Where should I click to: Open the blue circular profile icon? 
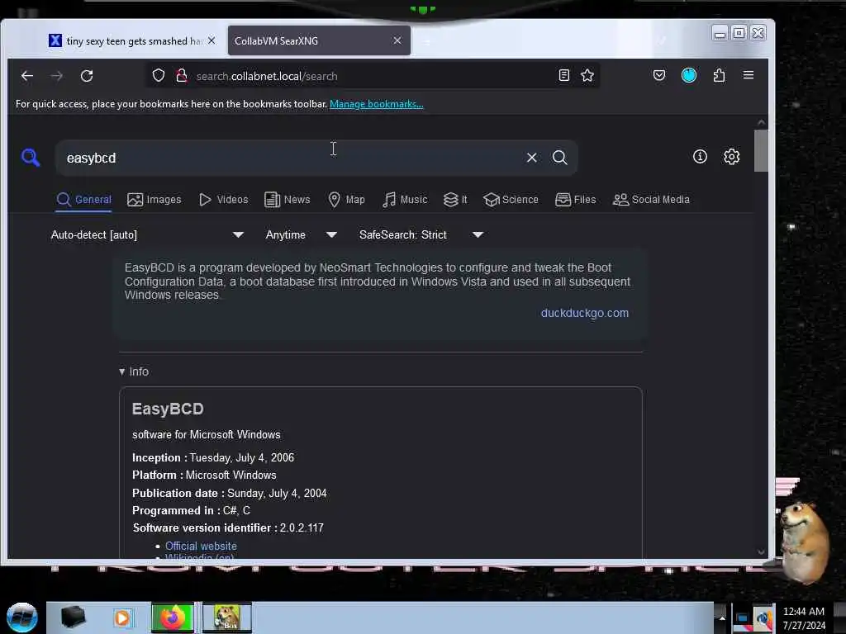689,75
